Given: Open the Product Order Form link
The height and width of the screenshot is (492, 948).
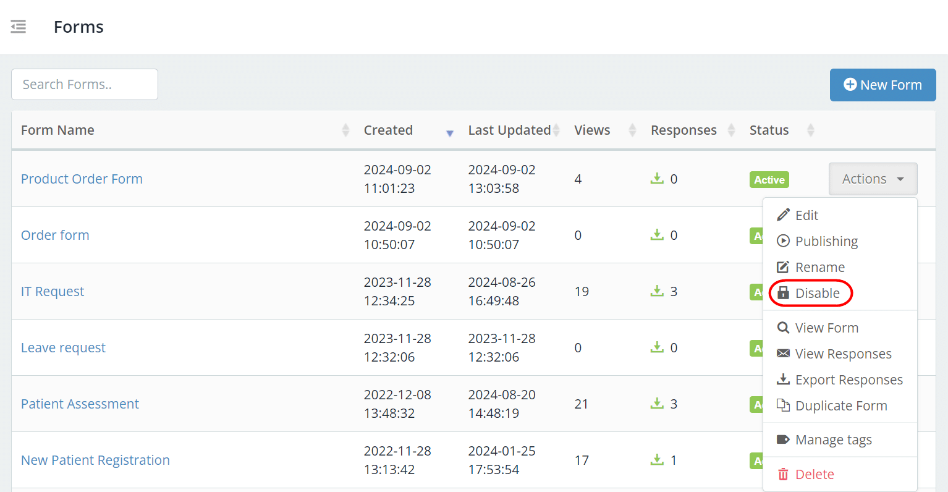Looking at the screenshot, I should (82, 179).
